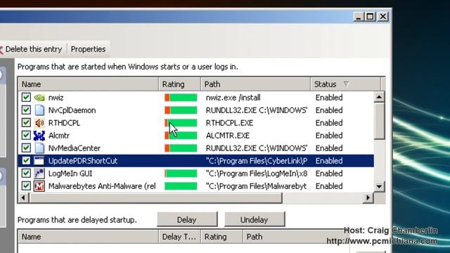Uncheck the NvMediaCenter checkbox

point(26,148)
